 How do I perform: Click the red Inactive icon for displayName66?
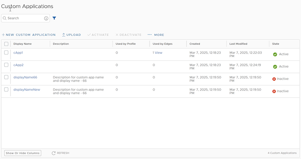pos(274,79)
